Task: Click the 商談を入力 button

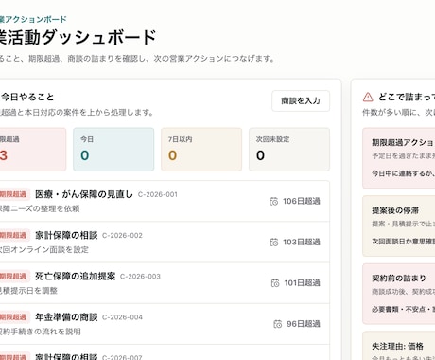Action: [x=301, y=101]
